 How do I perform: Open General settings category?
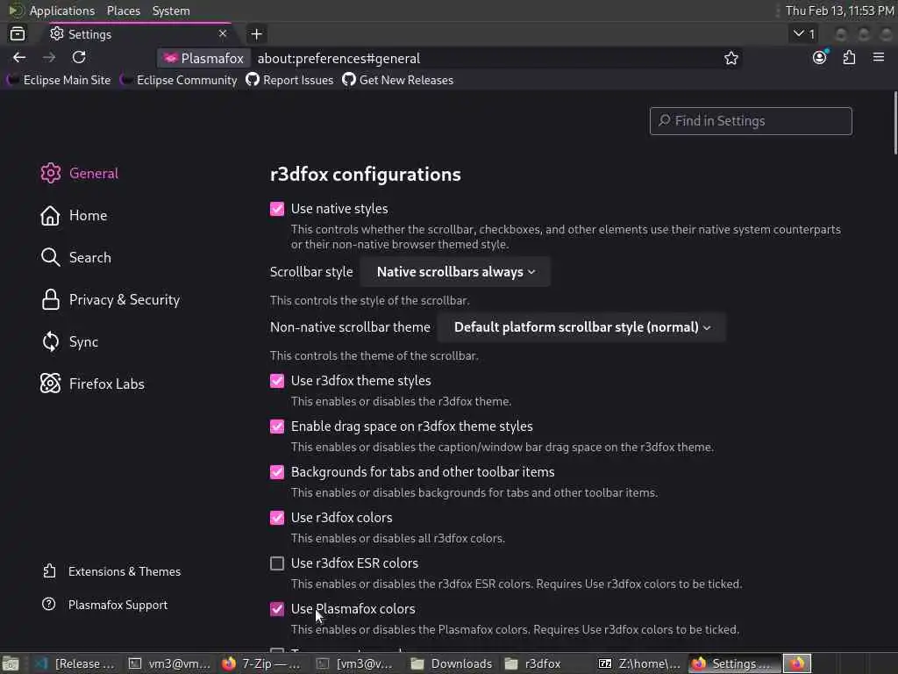[x=80, y=173]
